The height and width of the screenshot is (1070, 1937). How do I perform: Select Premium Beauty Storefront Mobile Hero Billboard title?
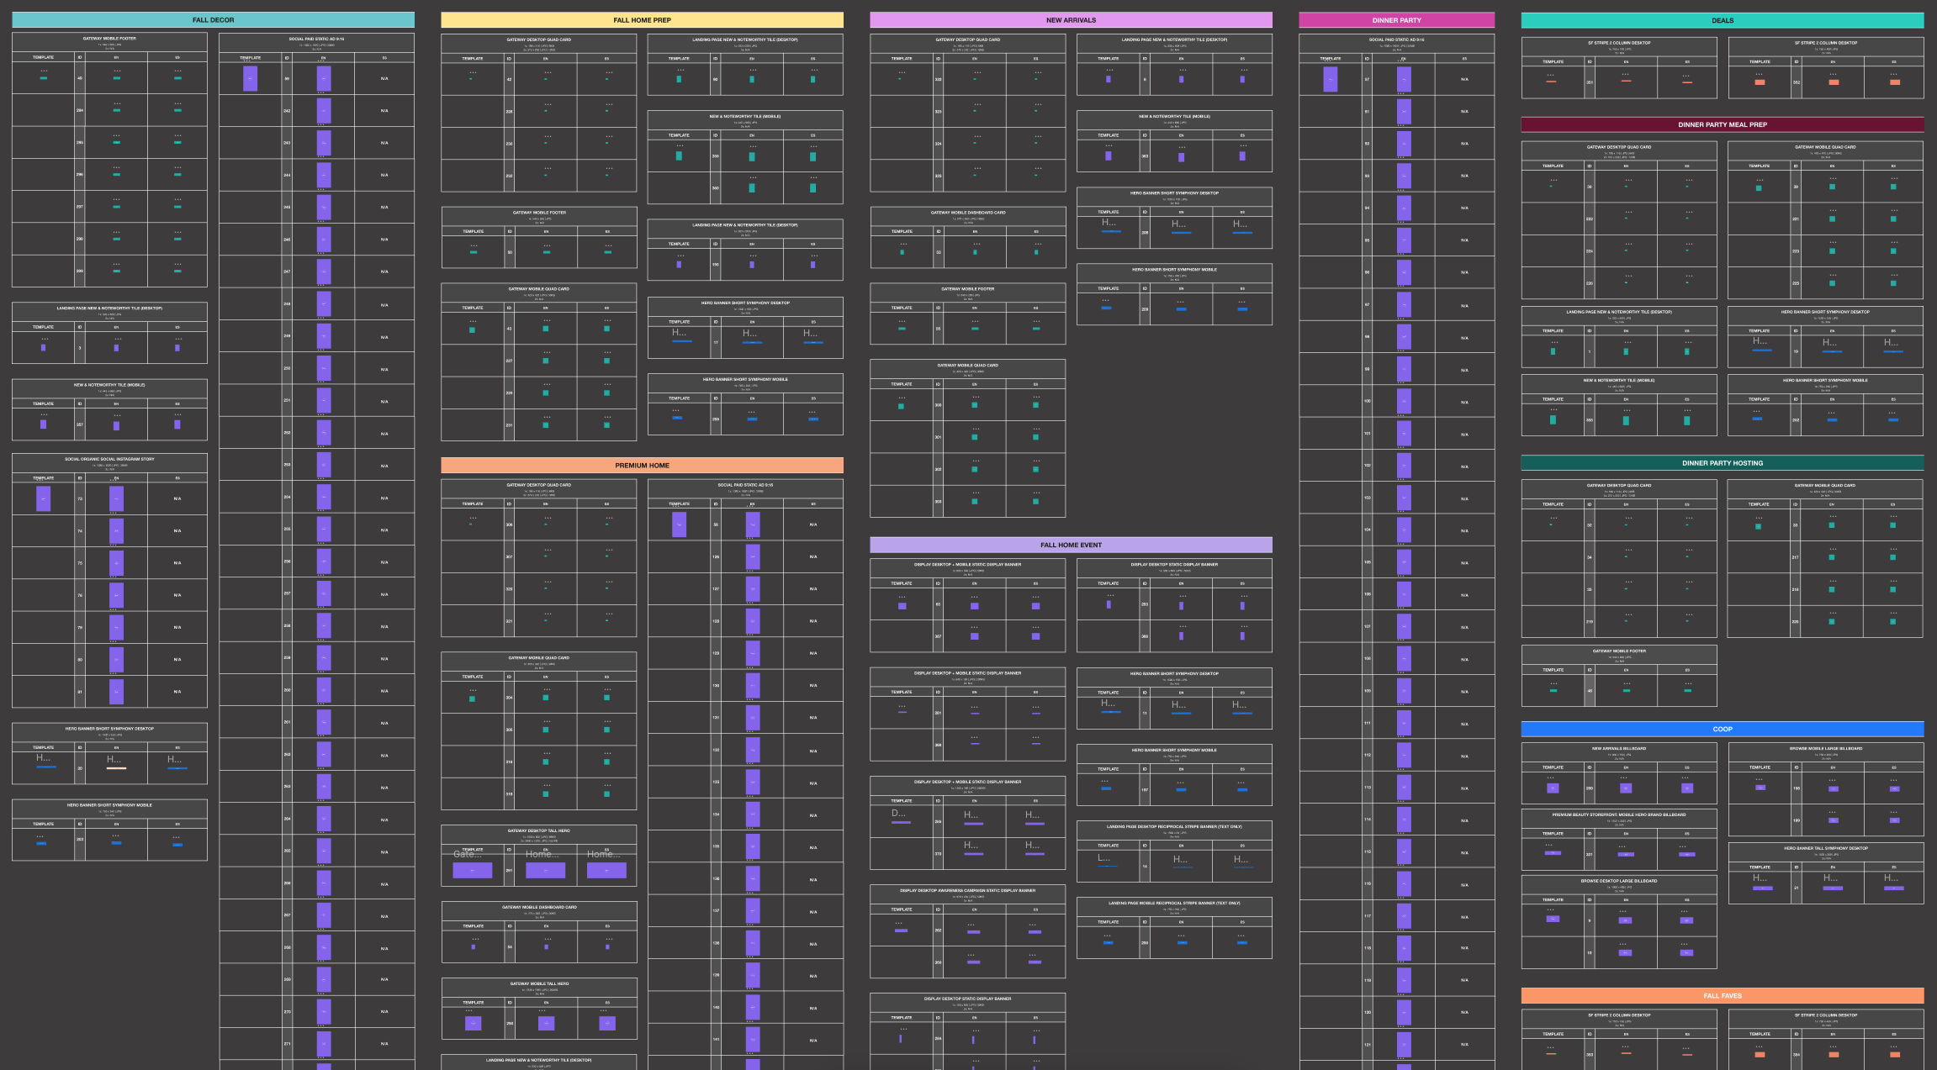click(1618, 814)
